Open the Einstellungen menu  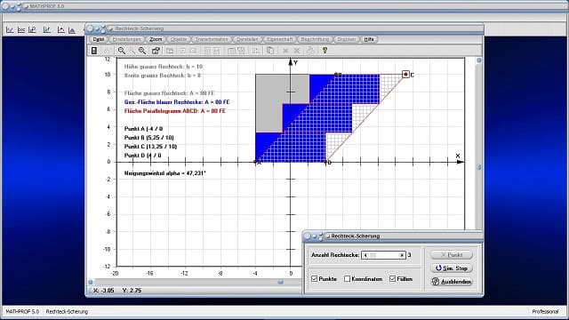coord(126,39)
